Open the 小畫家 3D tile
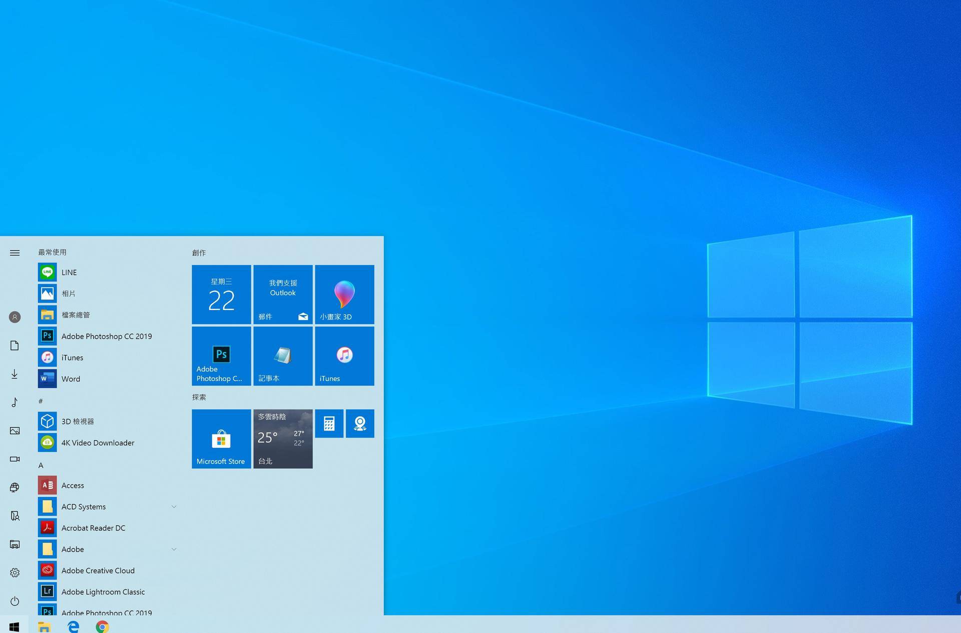961x633 pixels. (344, 294)
